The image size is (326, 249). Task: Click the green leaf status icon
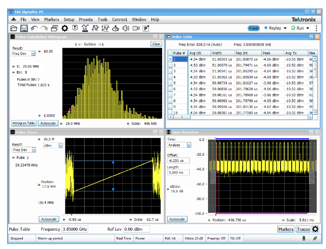(x=315, y=238)
